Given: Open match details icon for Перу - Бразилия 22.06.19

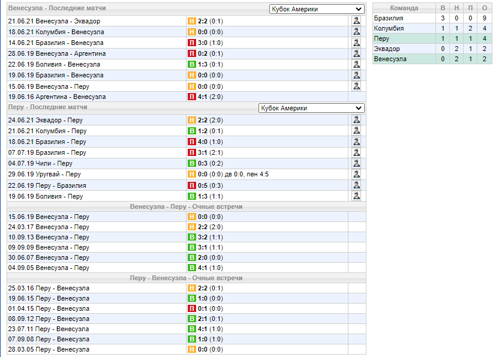Looking at the screenshot, I should tap(356, 185).
